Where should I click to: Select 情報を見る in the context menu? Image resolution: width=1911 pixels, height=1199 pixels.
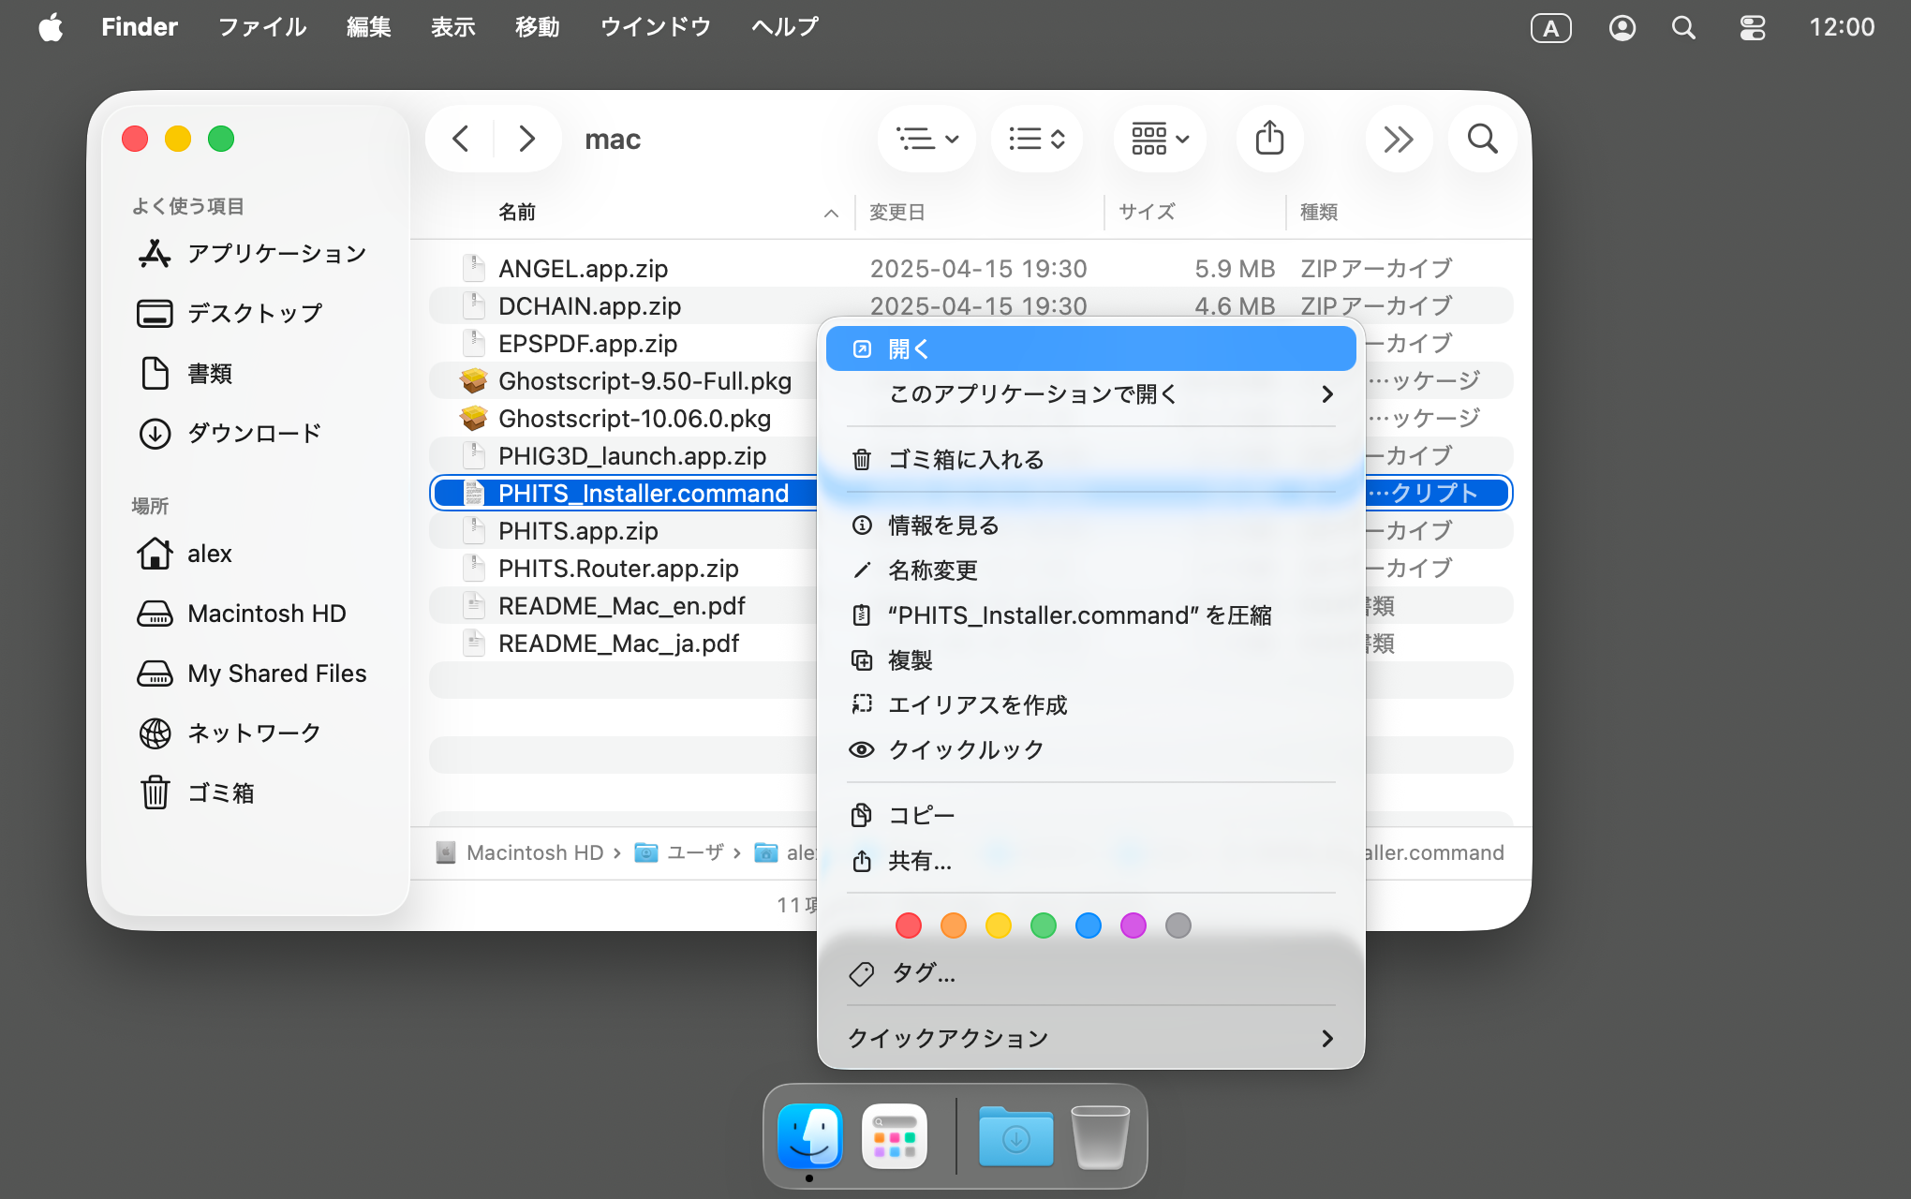point(942,525)
